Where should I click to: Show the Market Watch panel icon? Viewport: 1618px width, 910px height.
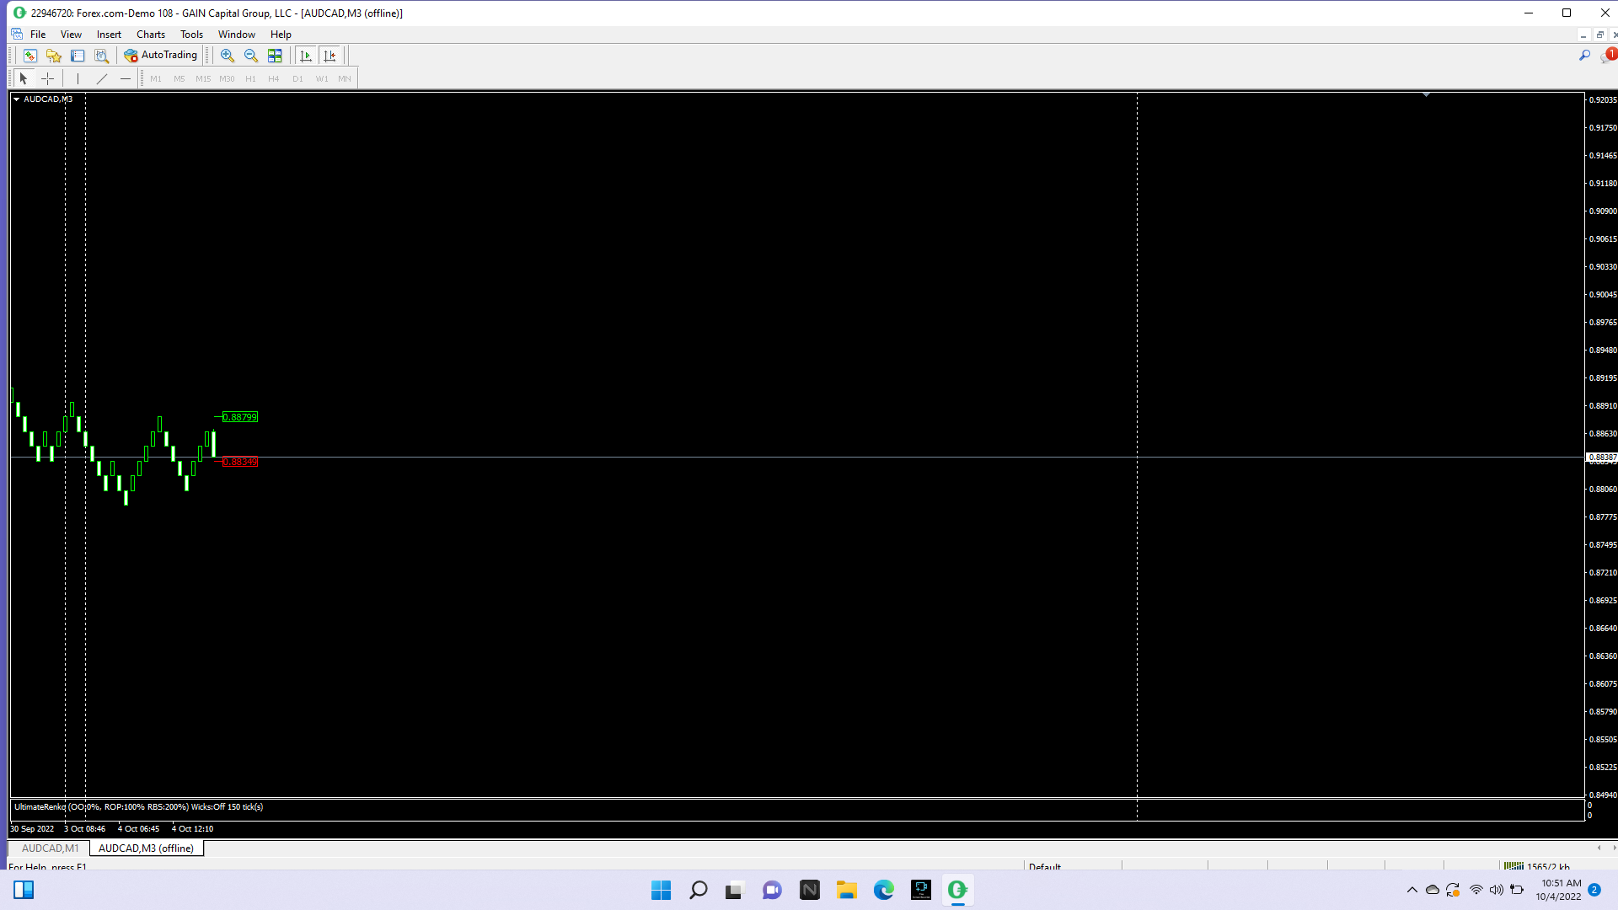[78, 56]
